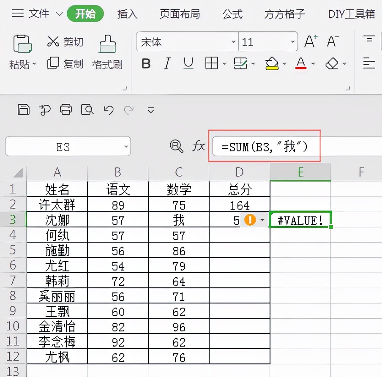The height and width of the screenshot is (377, 382).
Task: Click the Undo arrow
Action: click(109, 110)
